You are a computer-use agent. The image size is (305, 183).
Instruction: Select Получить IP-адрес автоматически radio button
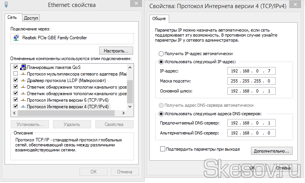point(161,54)
